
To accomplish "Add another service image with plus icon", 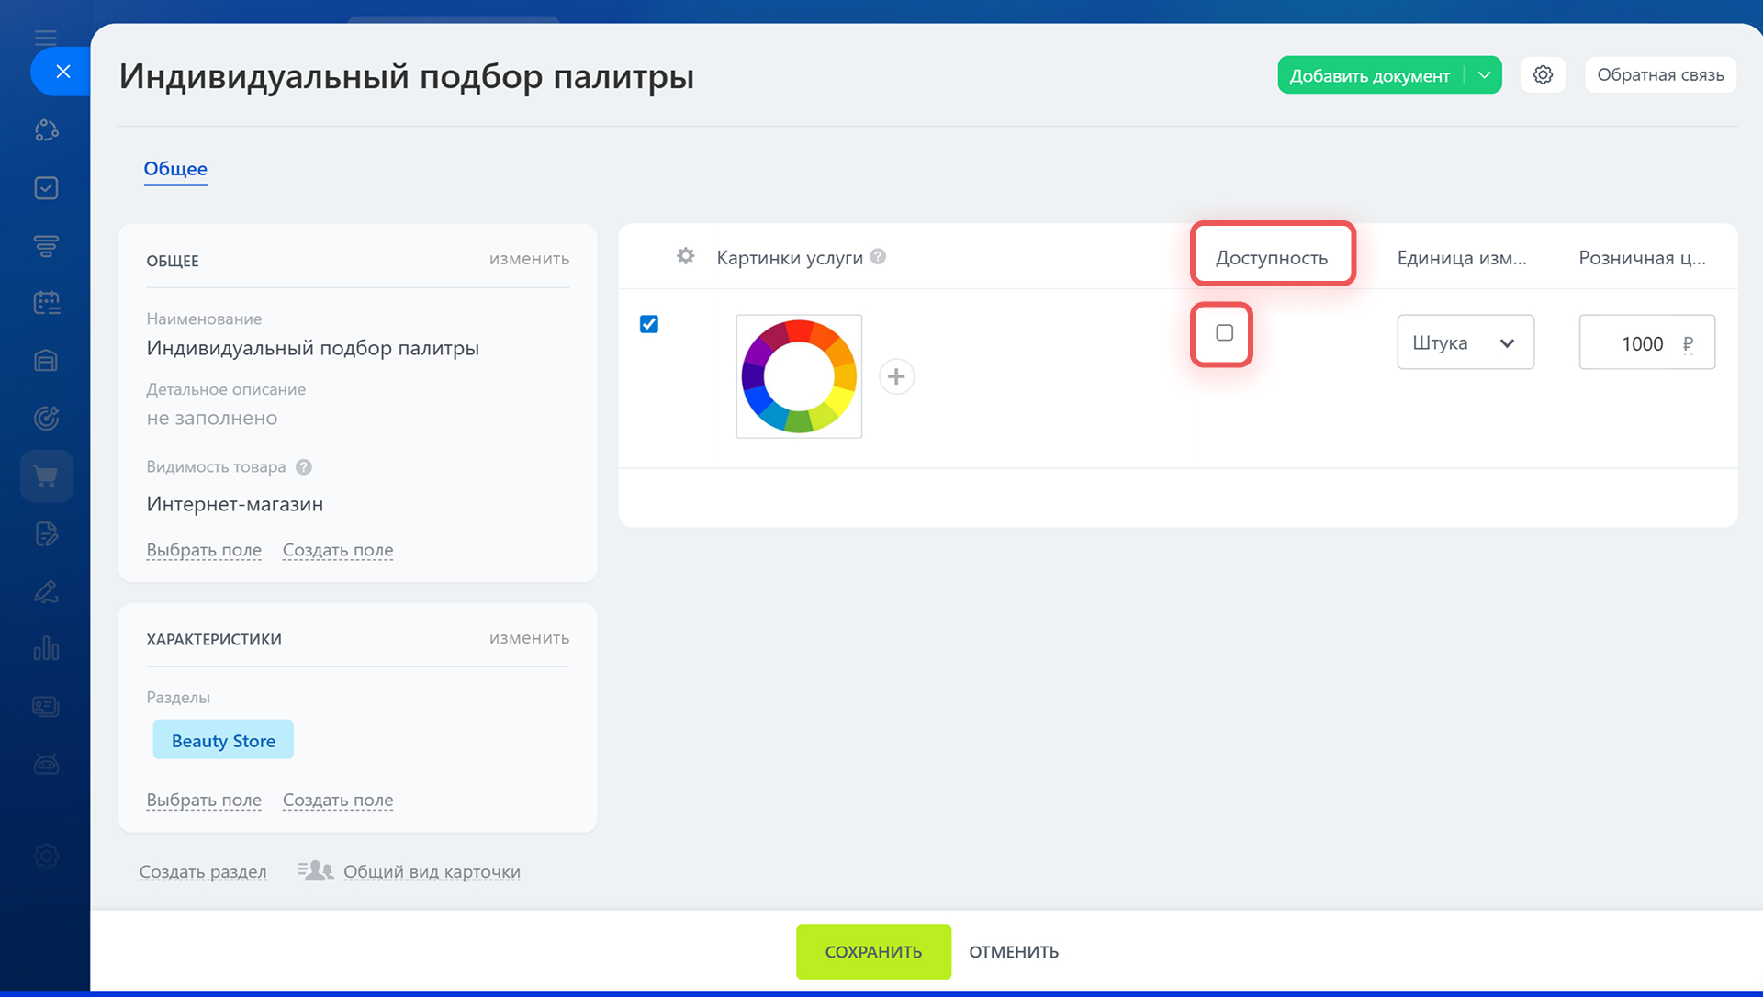I will 896,376.
